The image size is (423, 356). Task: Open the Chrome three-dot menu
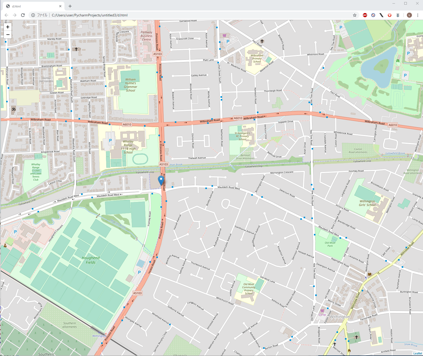tap(418, 15)
